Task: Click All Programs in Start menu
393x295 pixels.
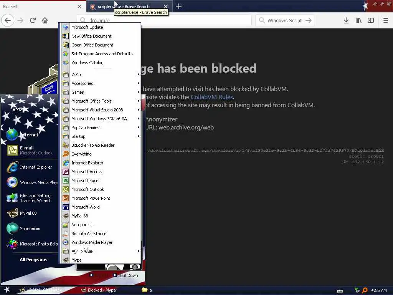Action: coord(33,260)
